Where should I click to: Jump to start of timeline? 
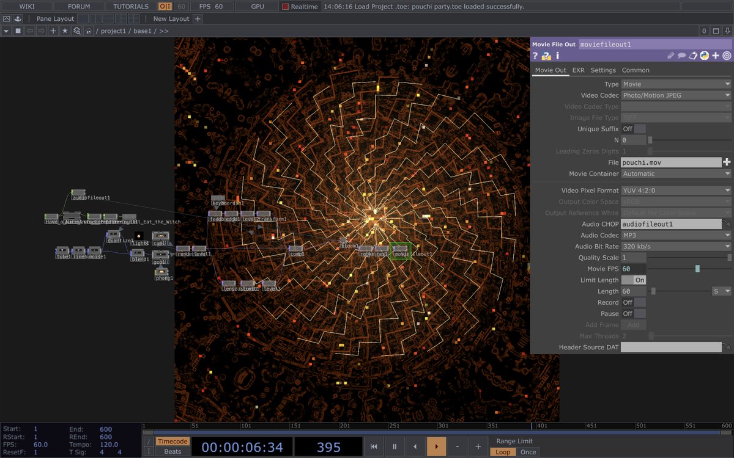pos(374,447)
